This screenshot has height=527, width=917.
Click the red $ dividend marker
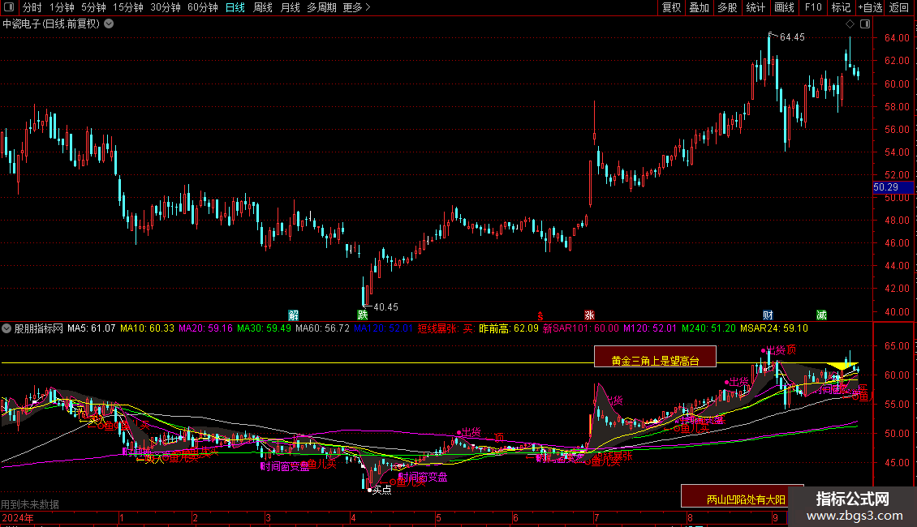coord(540,316)
